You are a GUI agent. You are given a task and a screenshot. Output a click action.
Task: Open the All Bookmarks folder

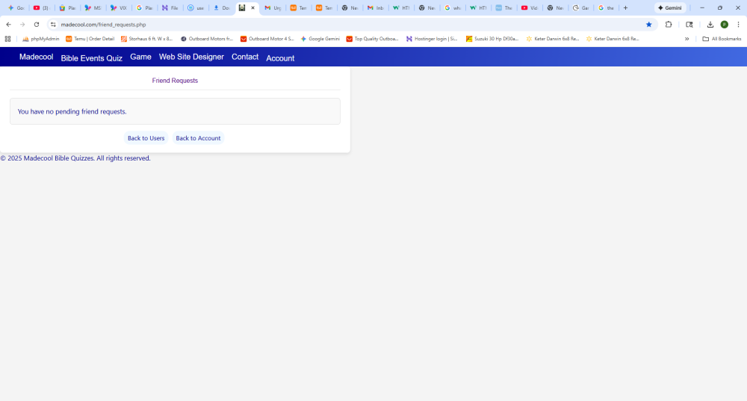point(722,39)
